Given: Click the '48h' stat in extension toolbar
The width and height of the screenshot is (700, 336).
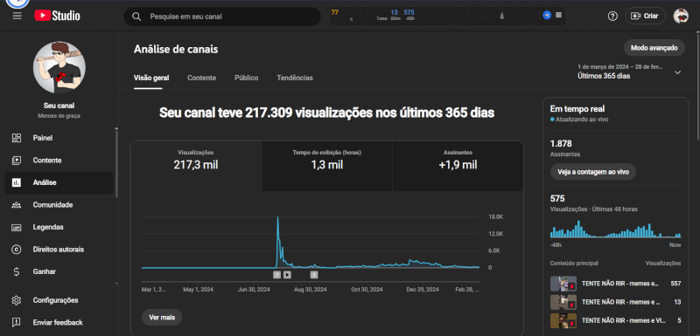Looking at the screenshot, I should point(409,18).
